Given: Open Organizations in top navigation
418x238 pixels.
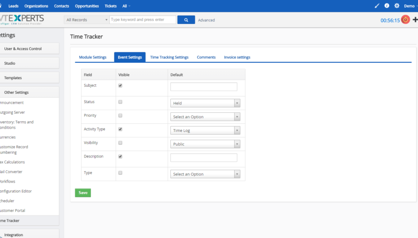Looking at the screenshot, I should [x=36, y=6].
